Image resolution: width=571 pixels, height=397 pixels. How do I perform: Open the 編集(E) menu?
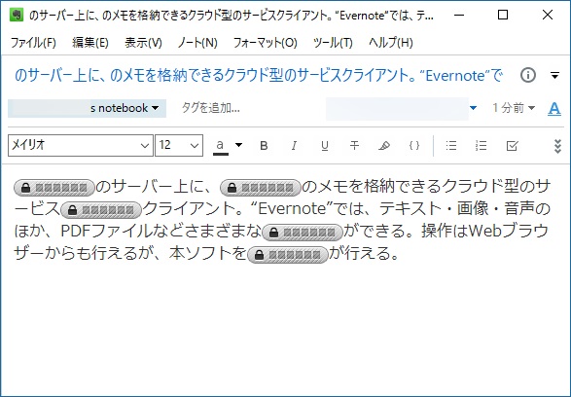tap(89, 43)
